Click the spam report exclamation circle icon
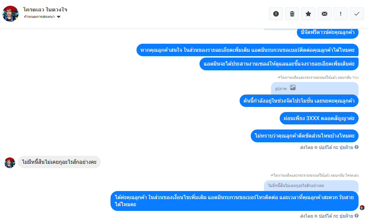This screenshot has width=368, height=223. (x=276, y=14)
